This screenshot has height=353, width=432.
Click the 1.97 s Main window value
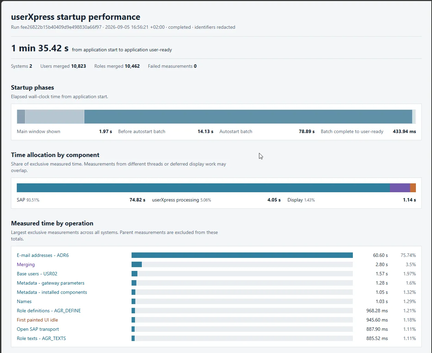tap(106, 131)
